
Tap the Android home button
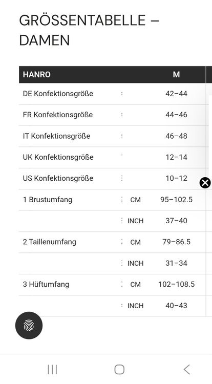pos(119,369)
